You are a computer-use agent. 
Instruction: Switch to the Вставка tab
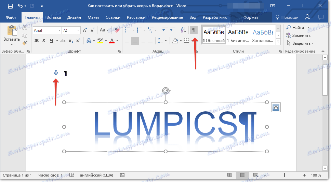point(54,17)
